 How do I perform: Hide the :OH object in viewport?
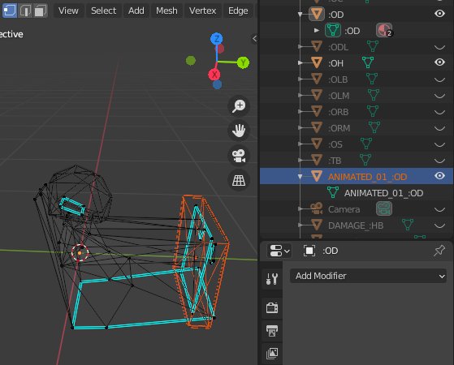pyautogui.click(x=439, y=62)
